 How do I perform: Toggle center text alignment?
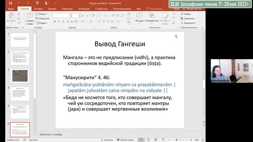(x=104, y=21)
